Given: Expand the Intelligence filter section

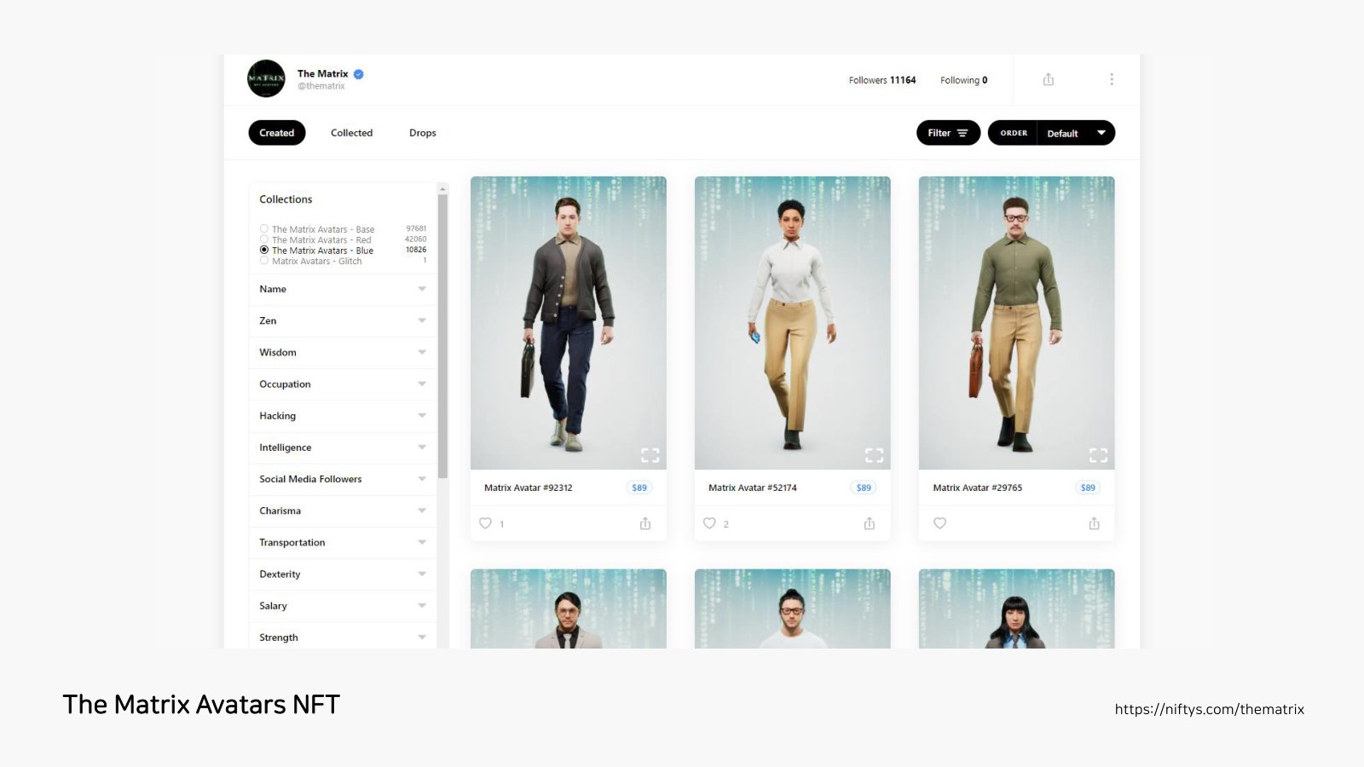Looking at the screenshot, I should [343, 447].
